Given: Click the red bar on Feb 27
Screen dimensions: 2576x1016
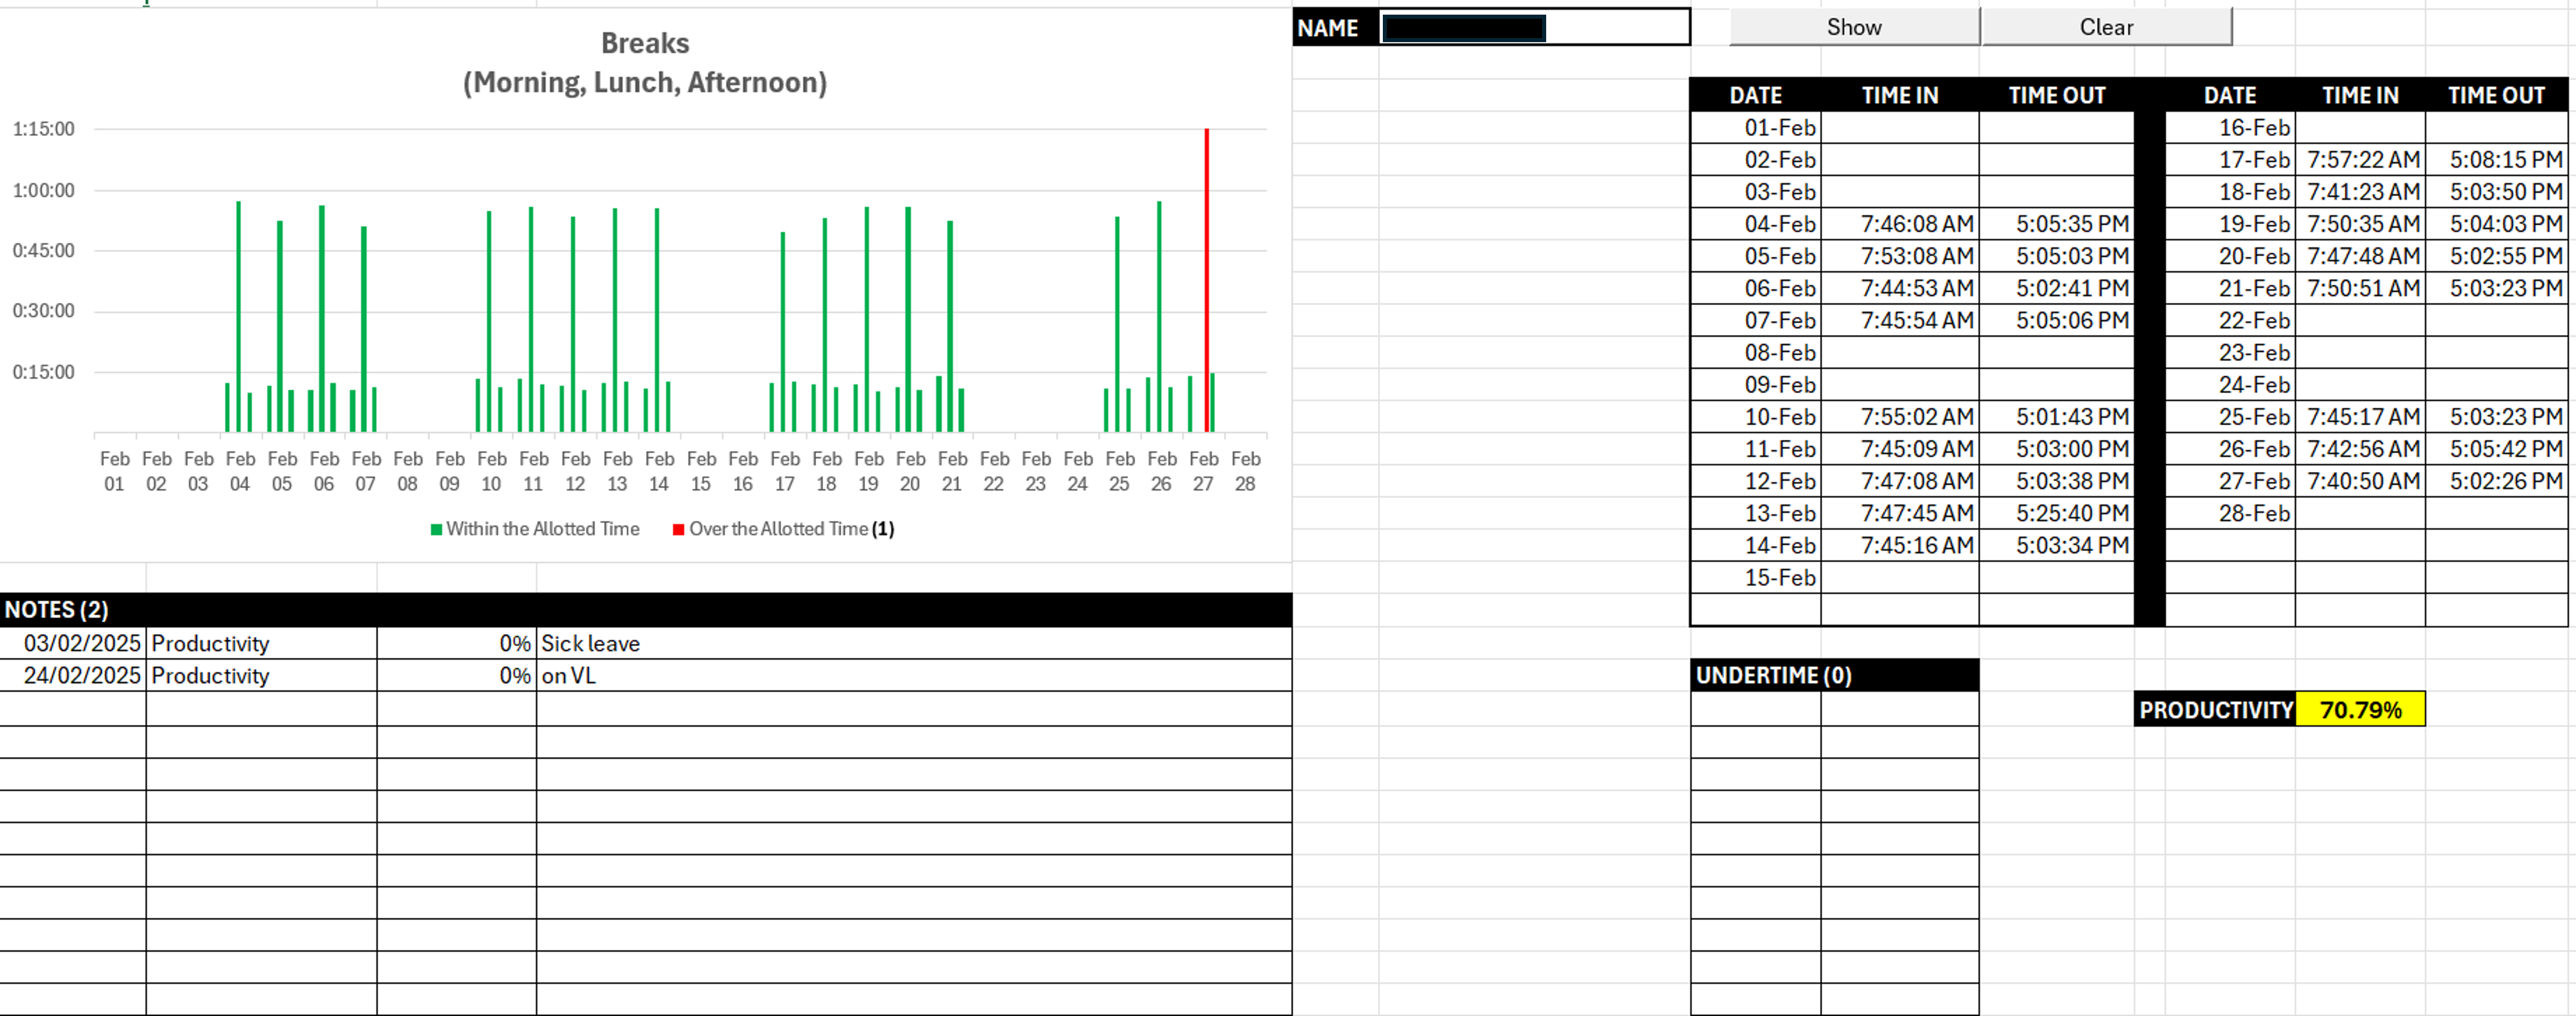Looking at the screenshot, I should pyautogui.click(x=1206, y=280).
